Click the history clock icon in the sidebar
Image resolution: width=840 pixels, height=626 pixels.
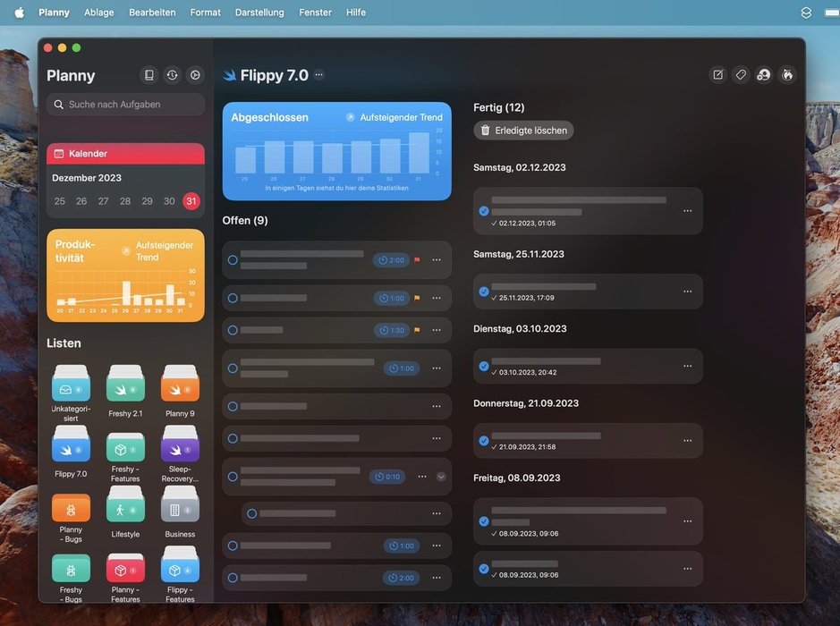172,75
